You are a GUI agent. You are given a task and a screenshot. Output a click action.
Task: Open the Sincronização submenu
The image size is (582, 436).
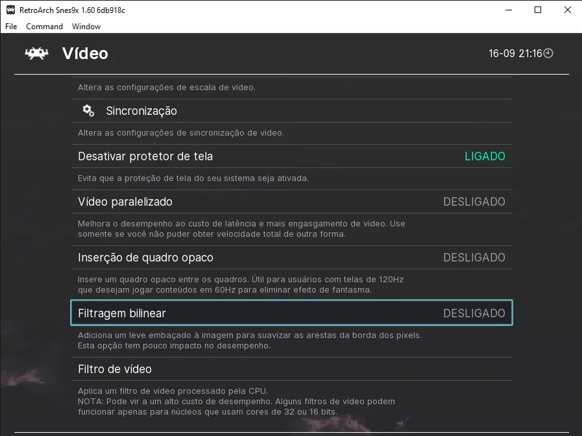click(291, 110)
